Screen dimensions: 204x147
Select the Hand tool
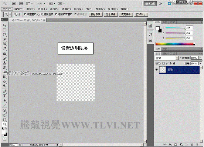[4, 120]
